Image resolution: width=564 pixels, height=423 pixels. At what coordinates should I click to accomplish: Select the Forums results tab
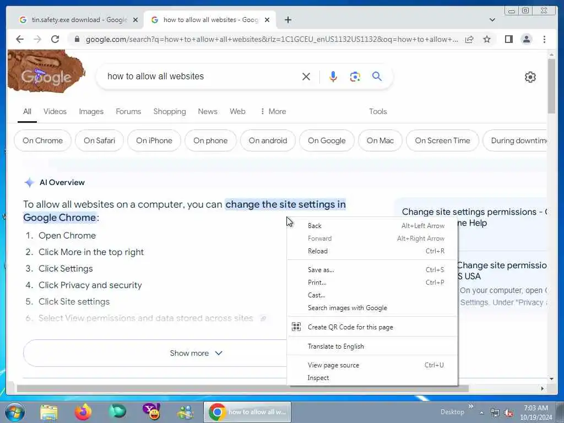pos(128,111)
